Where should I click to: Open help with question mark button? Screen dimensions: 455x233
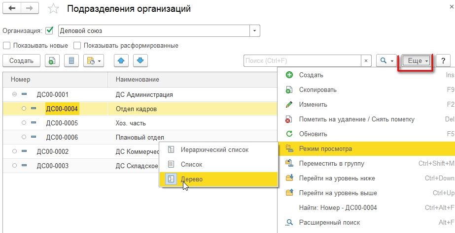pyautogui.click(x=443, y=61)
